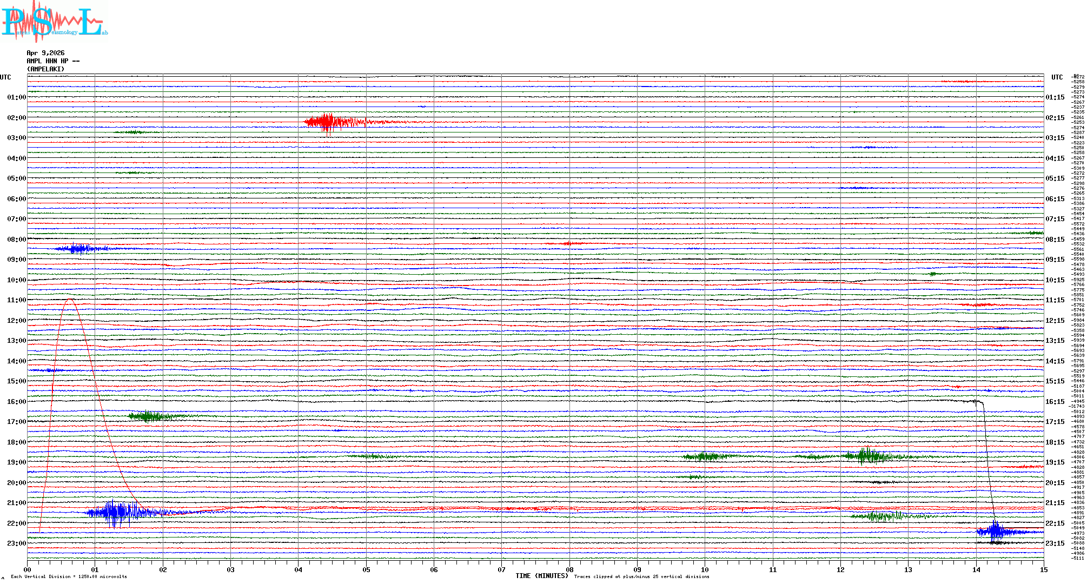Click the 08 minute axis tick label
The width and height of the screenshot is (1087, 584).
click(x=569, y=569)
